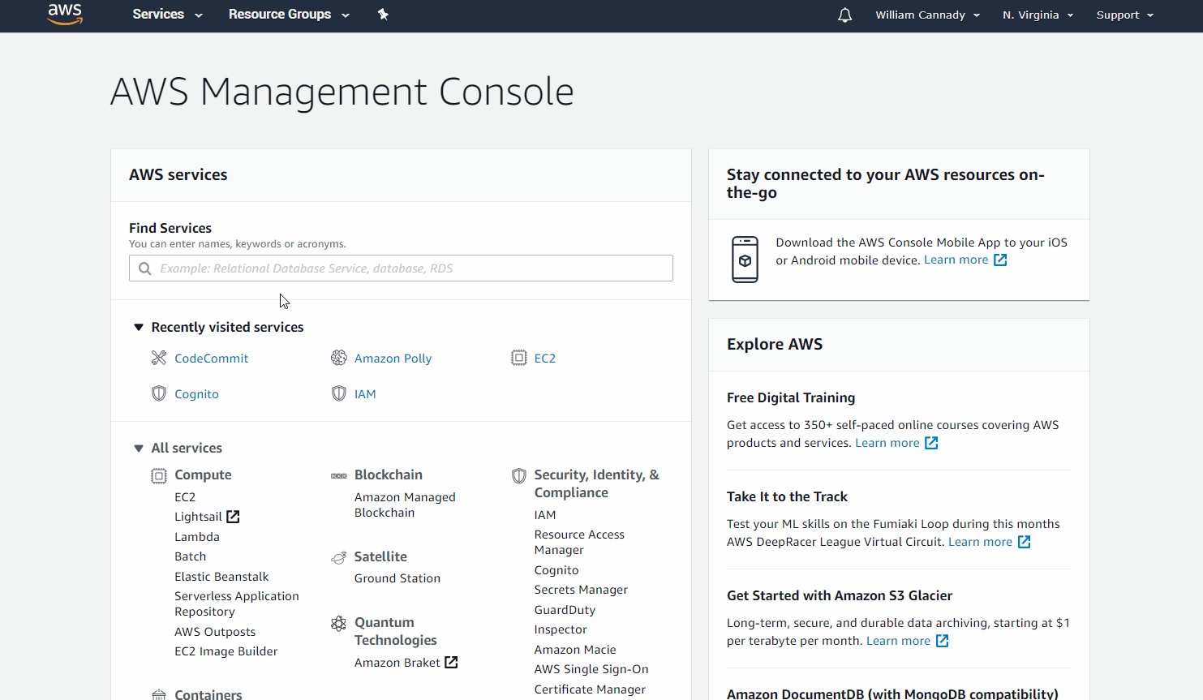Focus the Find Services search field
The width and height of the screenshot is (1203, 700).
[x=401, y=268]
